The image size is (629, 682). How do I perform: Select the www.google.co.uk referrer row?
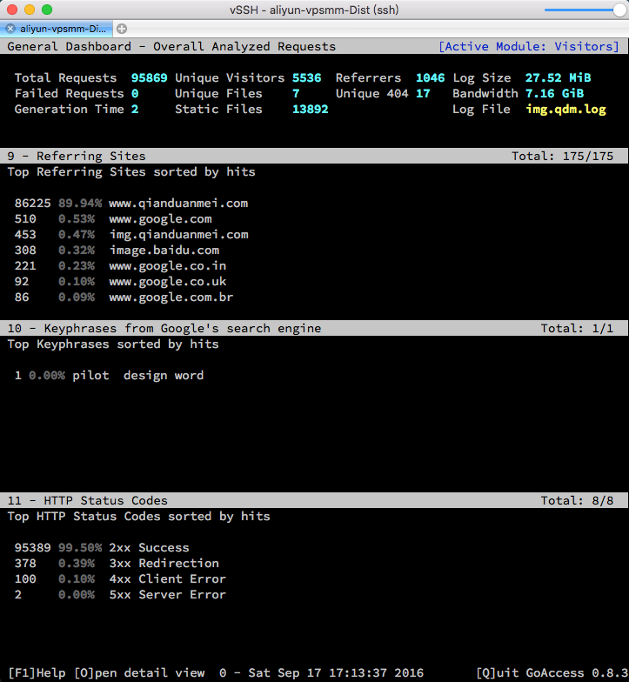click(x=167, y=282)
